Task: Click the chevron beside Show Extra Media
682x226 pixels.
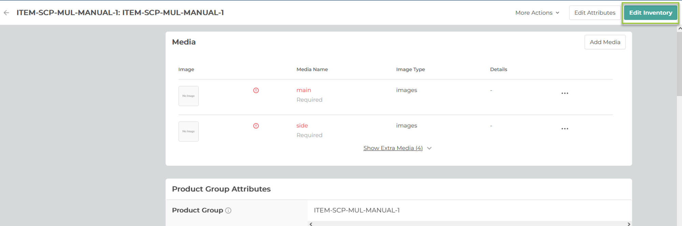Action: (429, 148)
